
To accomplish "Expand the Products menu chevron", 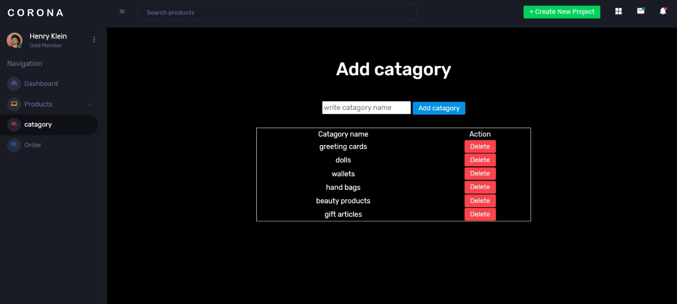I will click(x=90, y=104).
